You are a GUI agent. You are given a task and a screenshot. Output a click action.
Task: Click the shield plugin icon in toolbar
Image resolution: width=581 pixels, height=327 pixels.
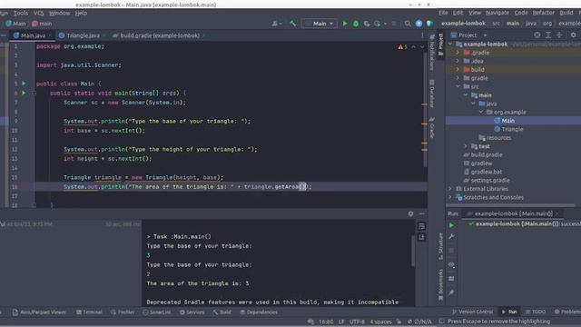(429, 24)
